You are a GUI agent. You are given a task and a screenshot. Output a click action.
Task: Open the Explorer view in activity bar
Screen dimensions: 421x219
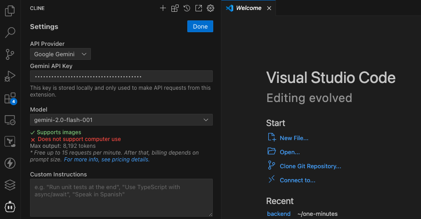click(10, 11)
